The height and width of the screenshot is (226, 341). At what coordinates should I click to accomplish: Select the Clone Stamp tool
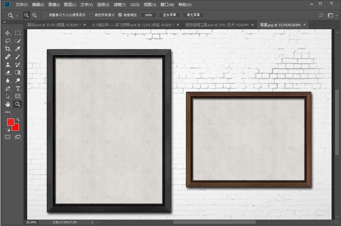[7, 65]
